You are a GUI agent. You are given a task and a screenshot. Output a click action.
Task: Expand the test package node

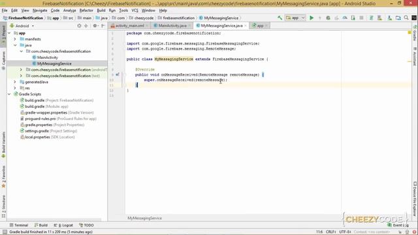tap(21, 76)
